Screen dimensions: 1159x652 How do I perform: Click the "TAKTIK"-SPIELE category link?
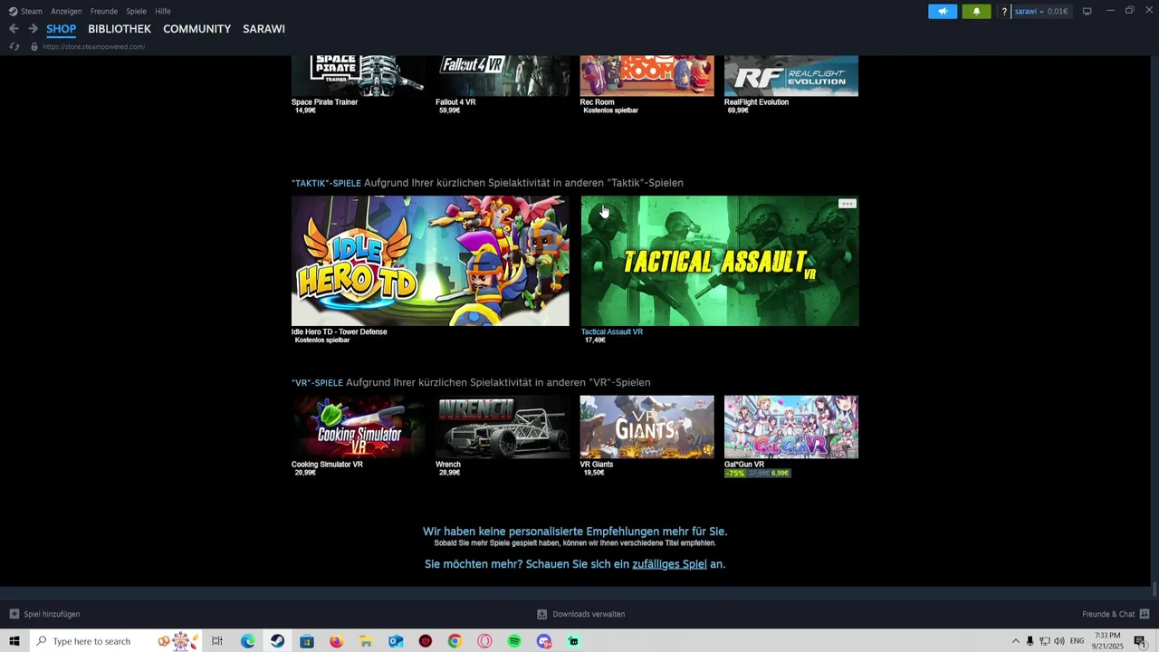pos(326,183)
